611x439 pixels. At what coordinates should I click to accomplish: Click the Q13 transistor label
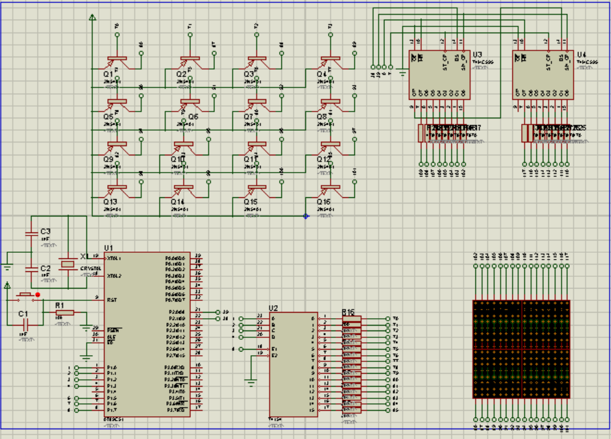coord(110,202)
